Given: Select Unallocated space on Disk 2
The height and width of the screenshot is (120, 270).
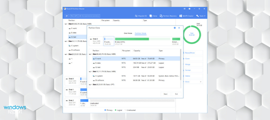Looking at the screenshot, I should [x=132, y=100].
